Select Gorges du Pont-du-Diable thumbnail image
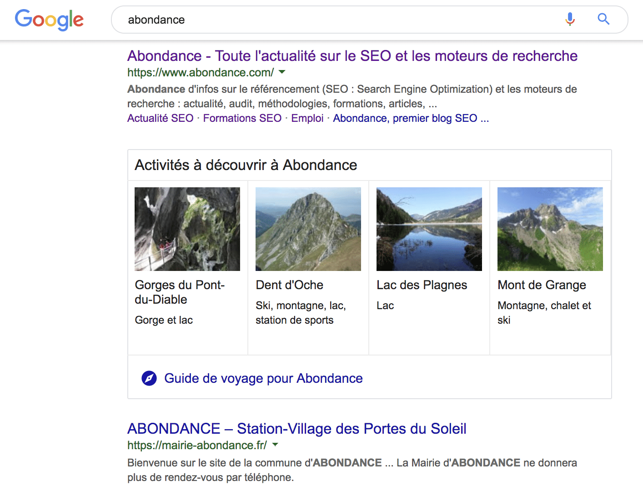Screen dimensions: 643x501 pos(187,229)
